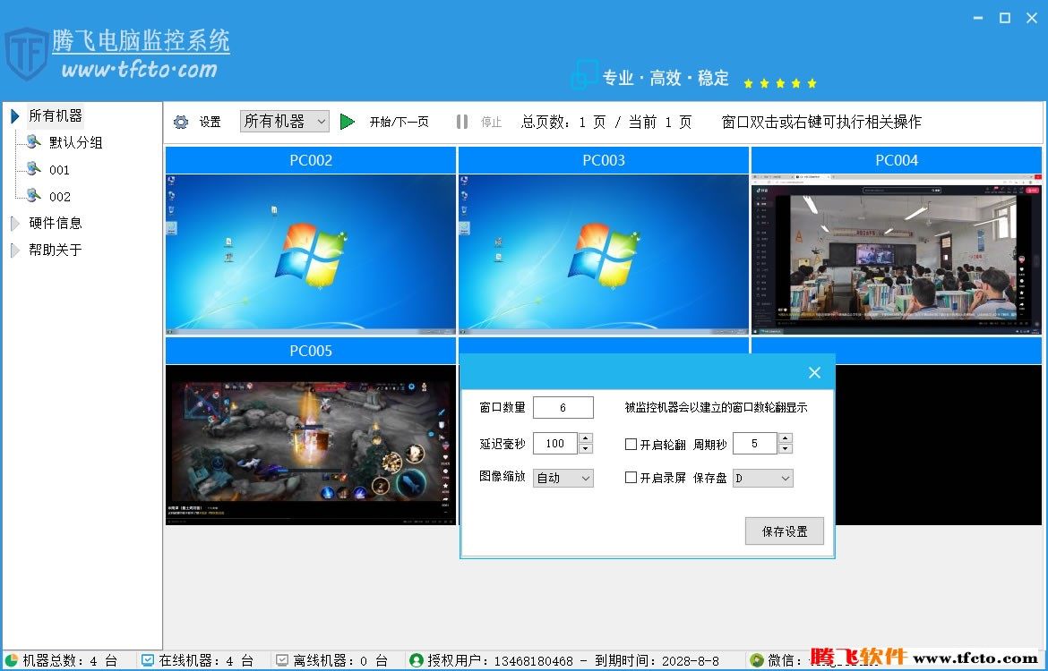The image size is (1048, 671).
Task: Click the 离线机器 status bar icon
Action: (282, 660)
